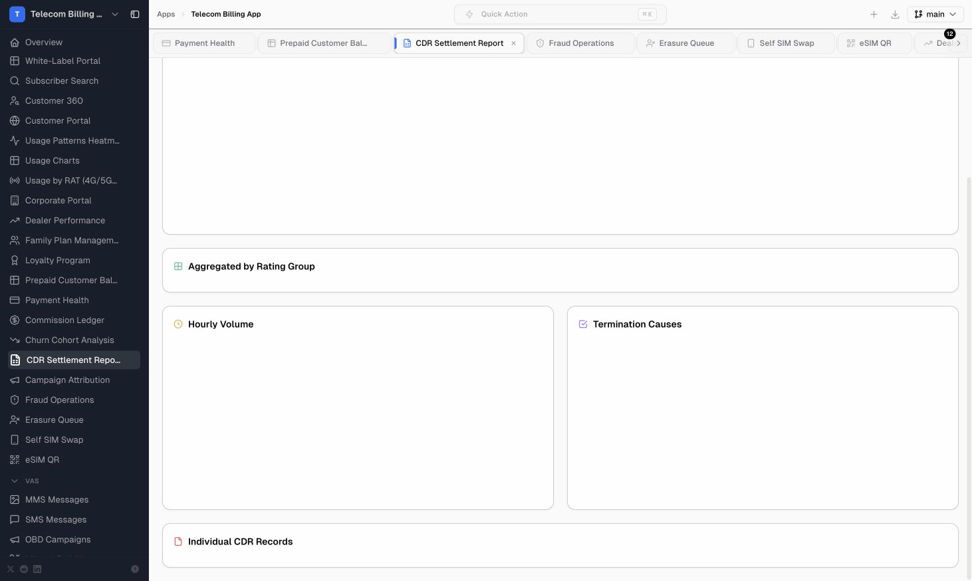Click the Termination Causes heading
The height and width of the screenshot is (581, 972).
[x=637, y=324]
